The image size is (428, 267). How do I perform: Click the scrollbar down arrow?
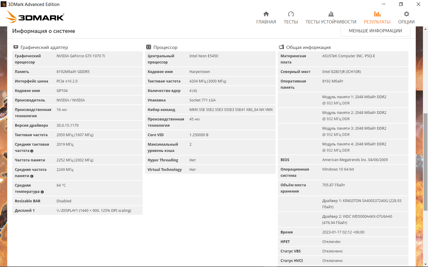coord(426,264)
